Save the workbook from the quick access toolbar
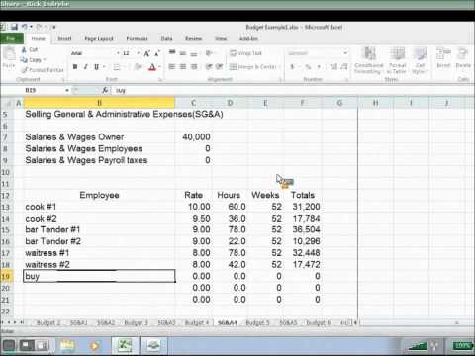 [14, 27]
